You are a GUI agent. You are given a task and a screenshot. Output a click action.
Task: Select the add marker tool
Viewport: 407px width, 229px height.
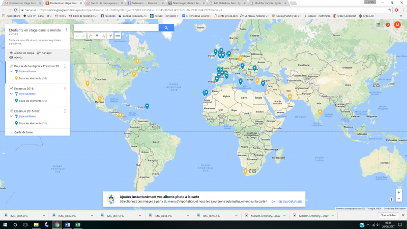click(x=97, y=36)
